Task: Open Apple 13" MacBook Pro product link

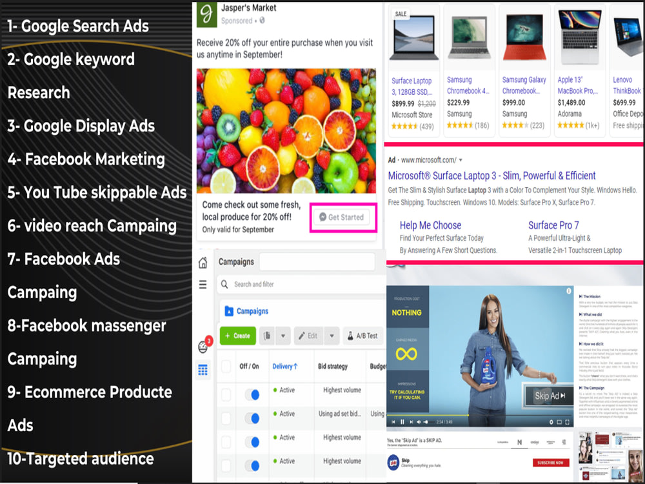Action: [x=577, y=85]
